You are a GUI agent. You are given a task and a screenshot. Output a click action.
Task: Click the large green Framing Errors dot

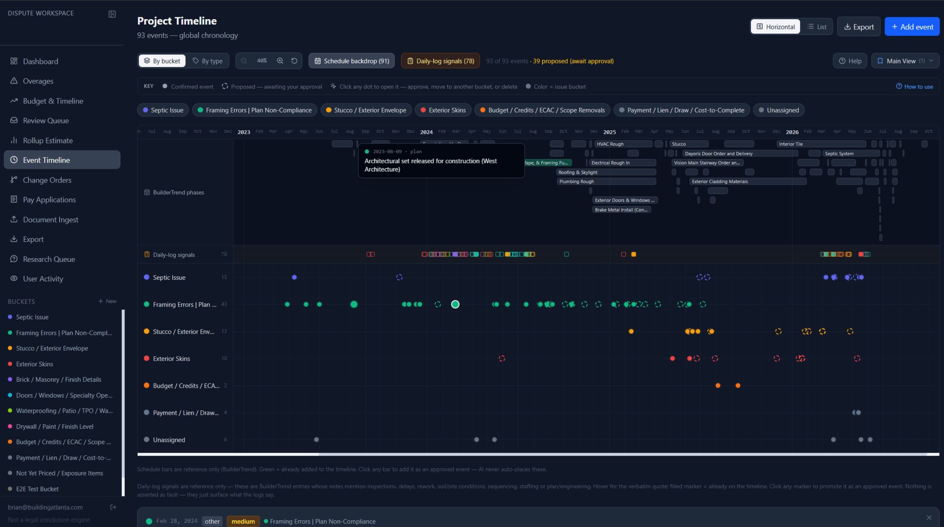pyautogui.click(x=354, y=304)
